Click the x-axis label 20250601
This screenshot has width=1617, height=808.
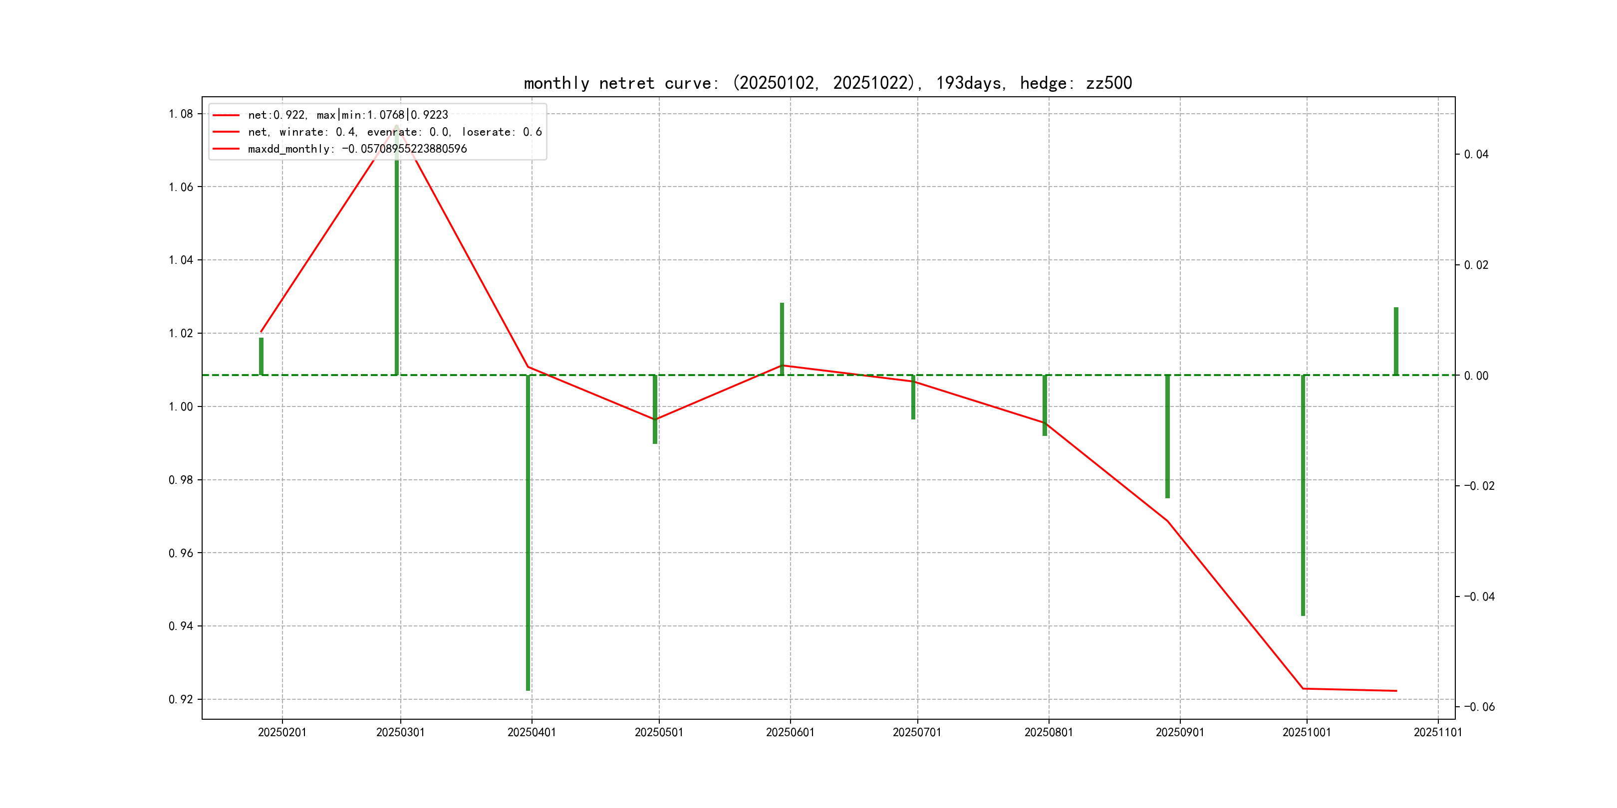click(790, 732)
